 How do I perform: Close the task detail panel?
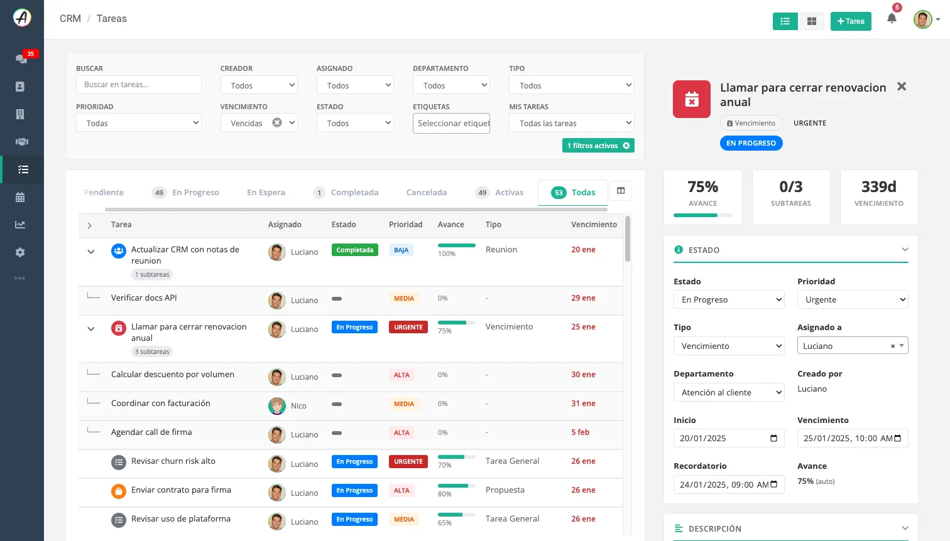902,87
